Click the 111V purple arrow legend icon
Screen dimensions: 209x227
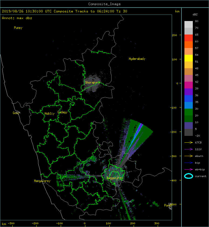[x=188, y=149]
